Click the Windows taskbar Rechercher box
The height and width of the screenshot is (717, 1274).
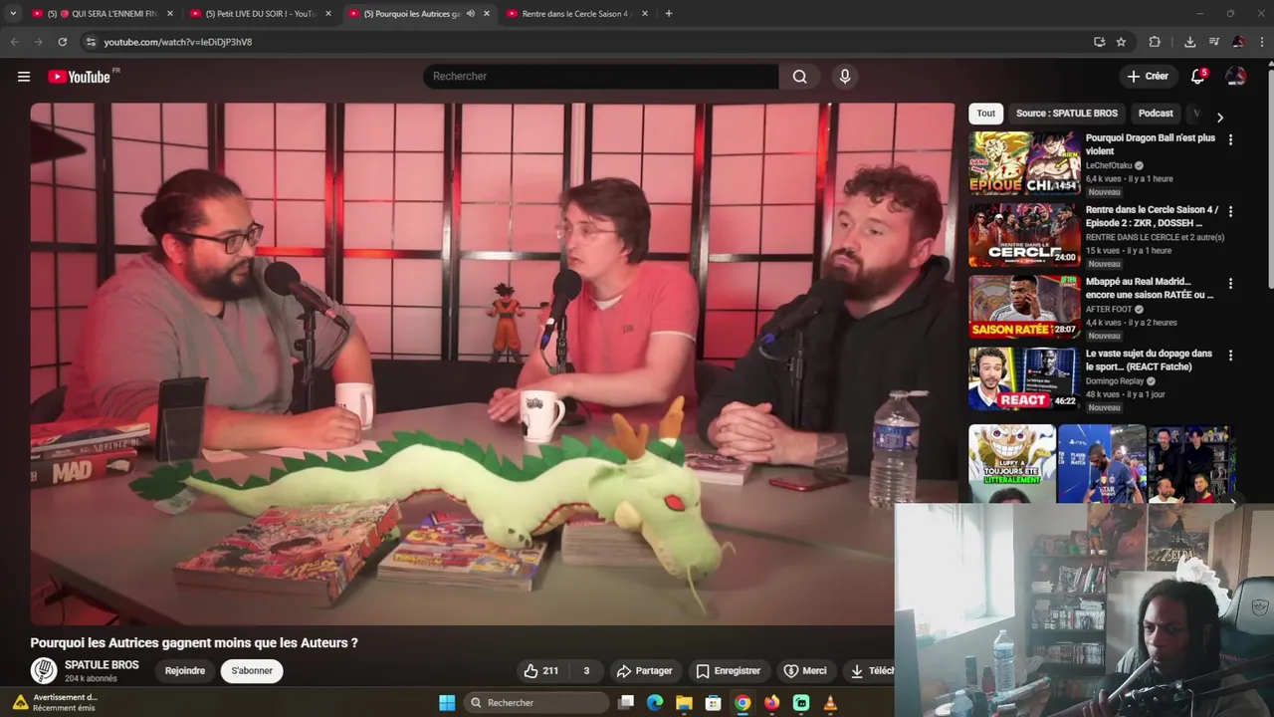click(x=536, y=703)
